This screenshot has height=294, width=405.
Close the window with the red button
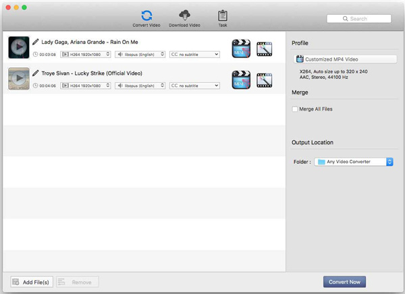click(8, 7)
